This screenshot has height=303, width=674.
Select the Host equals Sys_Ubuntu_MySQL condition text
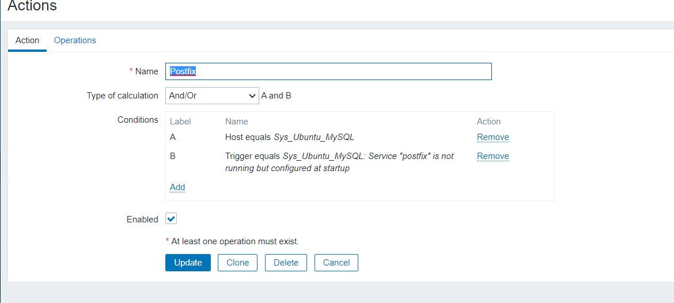pyautogui.click(x=289, y=137)
